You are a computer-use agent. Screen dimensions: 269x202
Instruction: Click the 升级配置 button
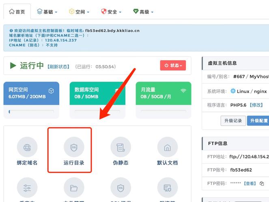pos(258,121)
